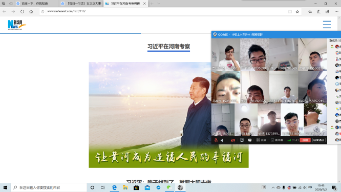Click the Windows taskbar search box
Viewport: 341px width, 192px height.
(49, 187)
